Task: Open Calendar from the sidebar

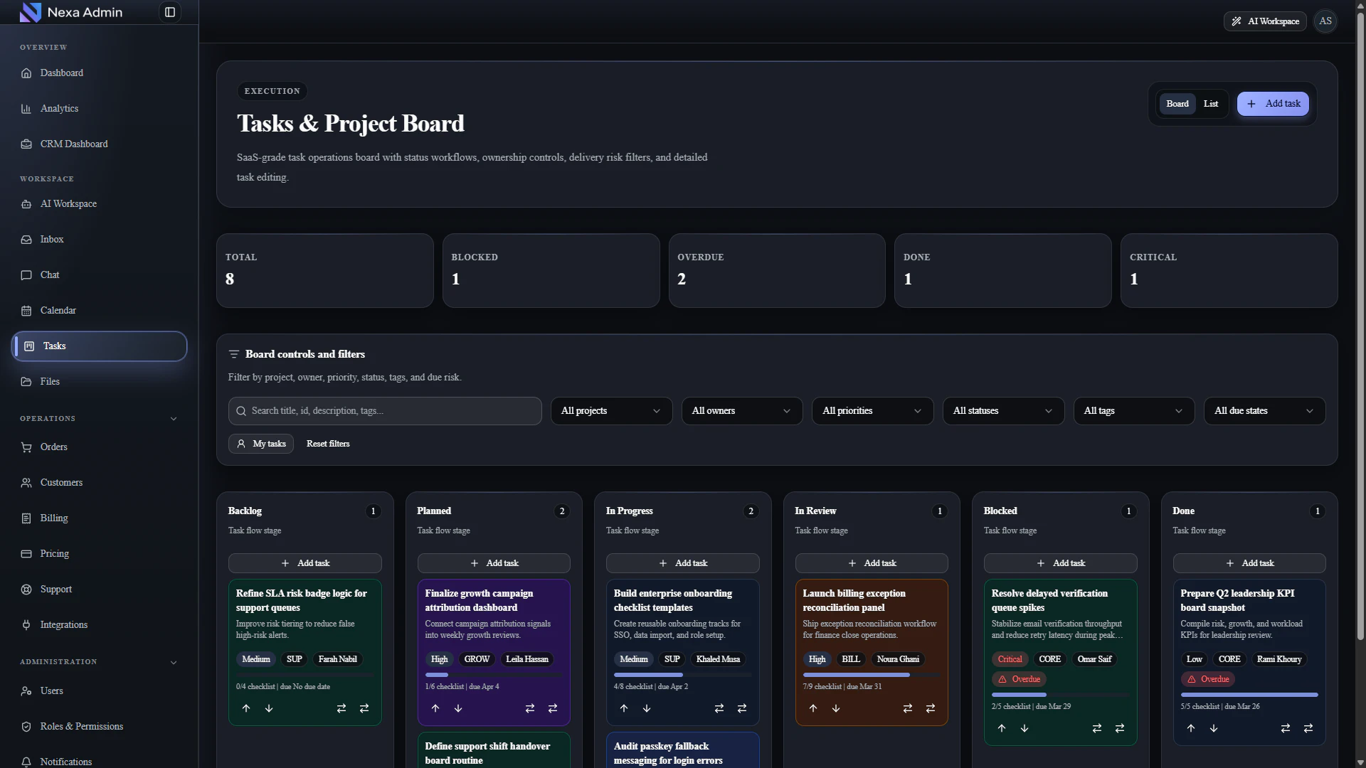Action: (58, 311)
